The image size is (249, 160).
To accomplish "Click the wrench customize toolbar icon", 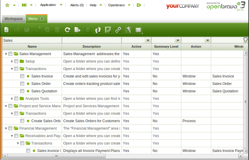I will pos(128,30).
